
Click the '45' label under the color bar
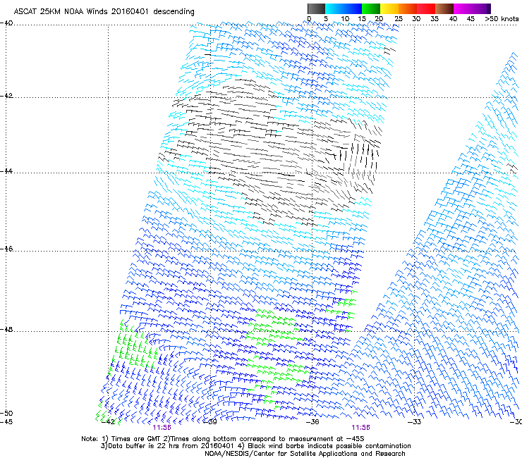(471, 19)
